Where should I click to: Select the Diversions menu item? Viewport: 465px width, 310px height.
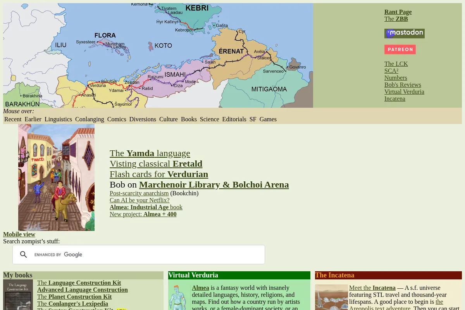pyautogui.click(x=143, y=119)
